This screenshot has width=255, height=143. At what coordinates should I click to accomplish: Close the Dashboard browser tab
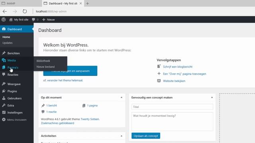tap(80, 4)
